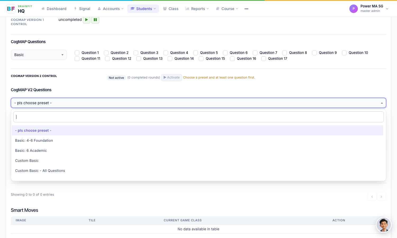Sort Smart Moves table by CURRENT GAME CLASS column

coord(183,220)
